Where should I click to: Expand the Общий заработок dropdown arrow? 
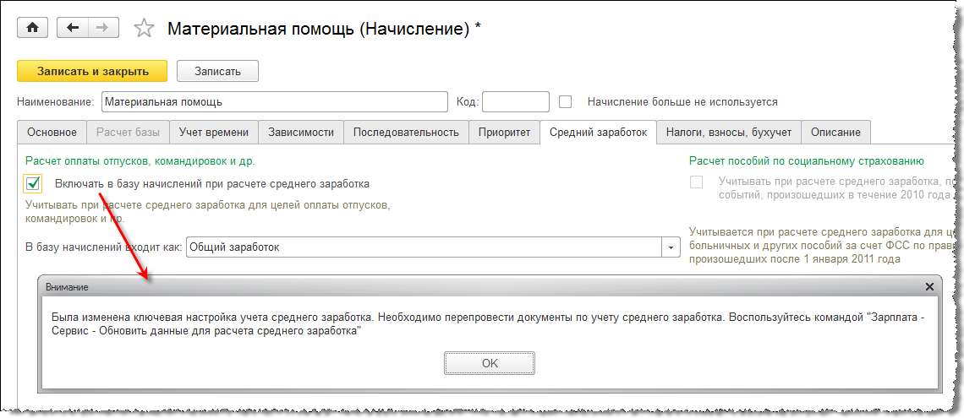(x=671, y=247)
